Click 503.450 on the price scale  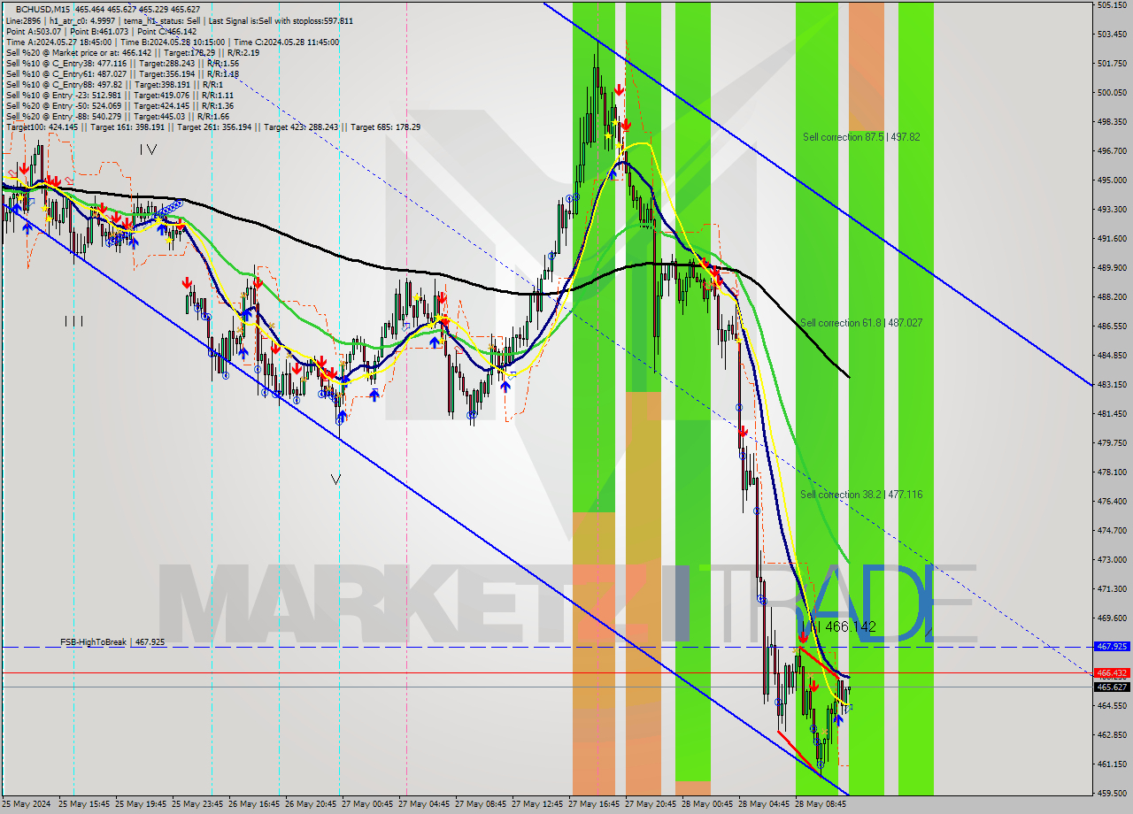(x=1111, y=35)
